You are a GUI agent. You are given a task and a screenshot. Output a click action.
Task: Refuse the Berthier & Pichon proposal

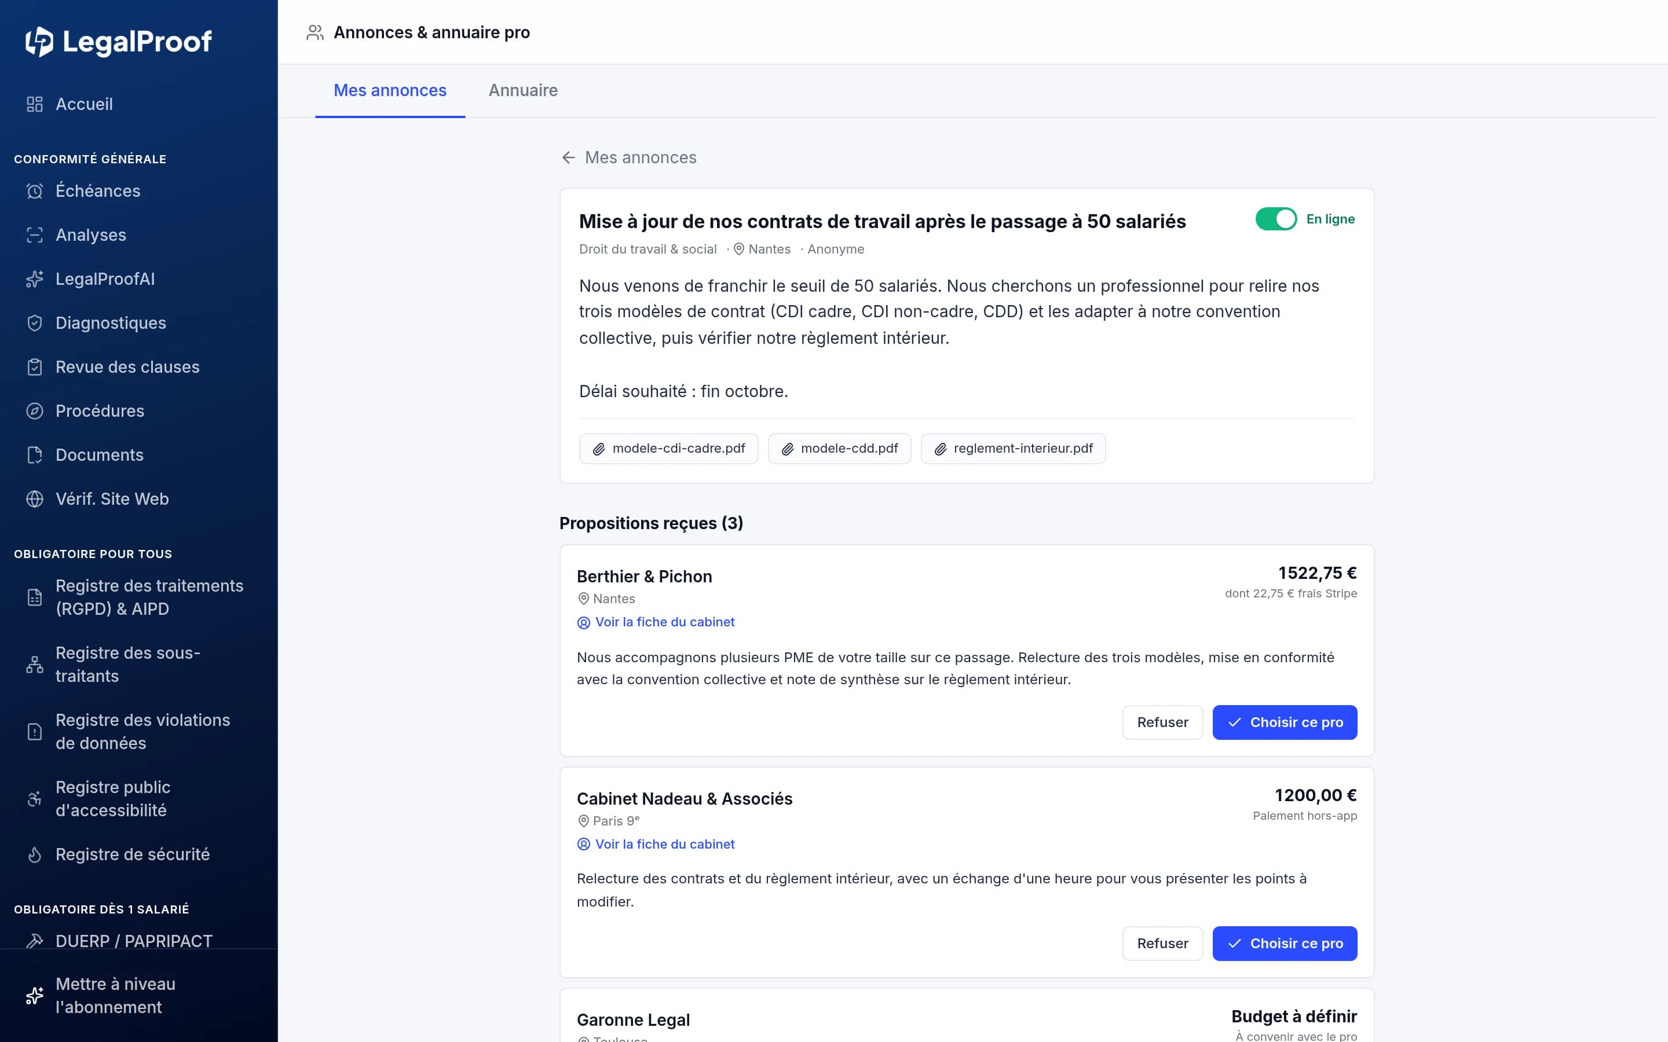point(1162,722)
